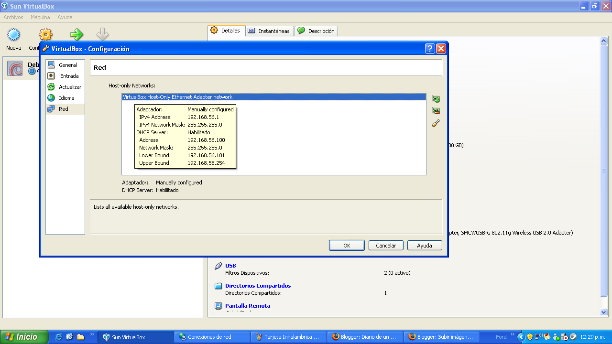Open the General settings category

point(66,65)
